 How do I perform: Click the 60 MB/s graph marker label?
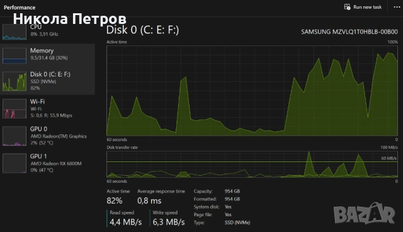(x=389, y=158)
